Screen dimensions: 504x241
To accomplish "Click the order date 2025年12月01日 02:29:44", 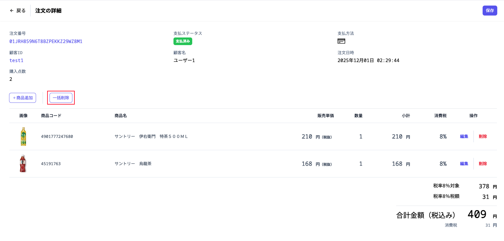I will coord(368,60).
